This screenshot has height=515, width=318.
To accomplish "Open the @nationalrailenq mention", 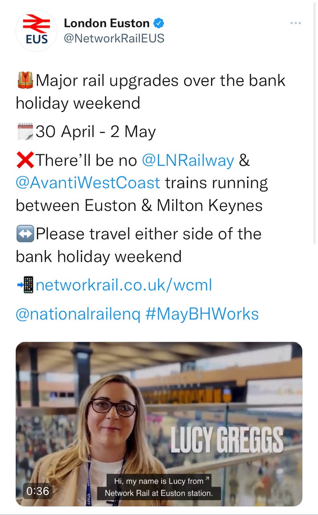I will pyautogui.click(x=78, y=314).
